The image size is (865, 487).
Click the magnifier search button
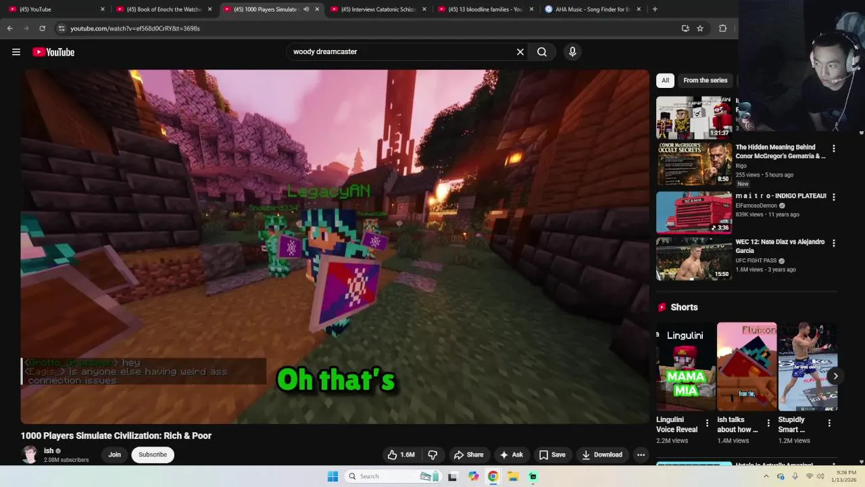pos(542,51)
